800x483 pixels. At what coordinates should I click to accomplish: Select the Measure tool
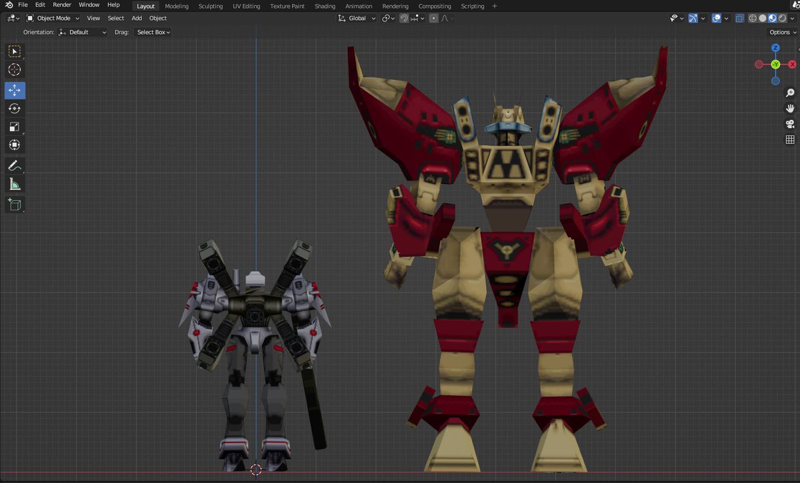(15, 184)
